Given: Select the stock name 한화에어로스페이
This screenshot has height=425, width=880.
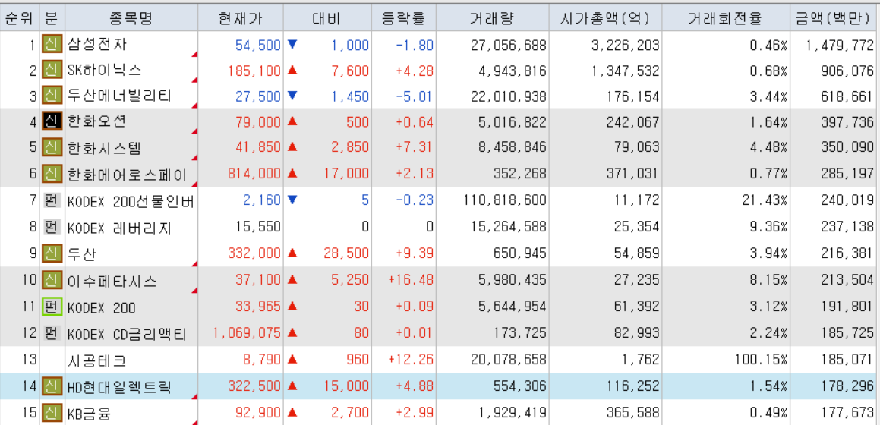Looking at the screenshot, I should click(127, 175).
